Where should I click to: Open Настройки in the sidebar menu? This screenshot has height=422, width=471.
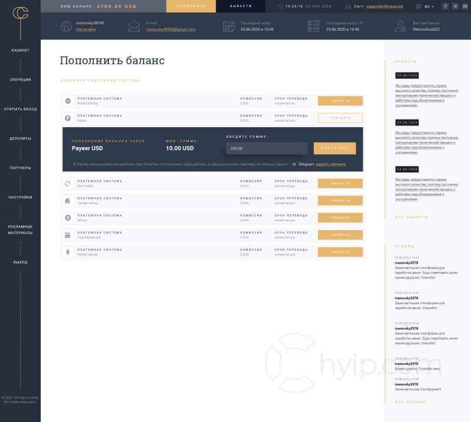coord(21,197)
